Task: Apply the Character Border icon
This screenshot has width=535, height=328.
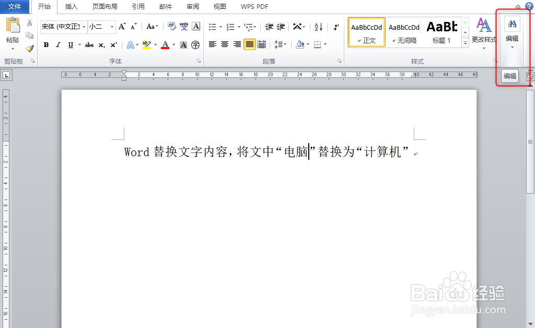Action: pos(195,26)
